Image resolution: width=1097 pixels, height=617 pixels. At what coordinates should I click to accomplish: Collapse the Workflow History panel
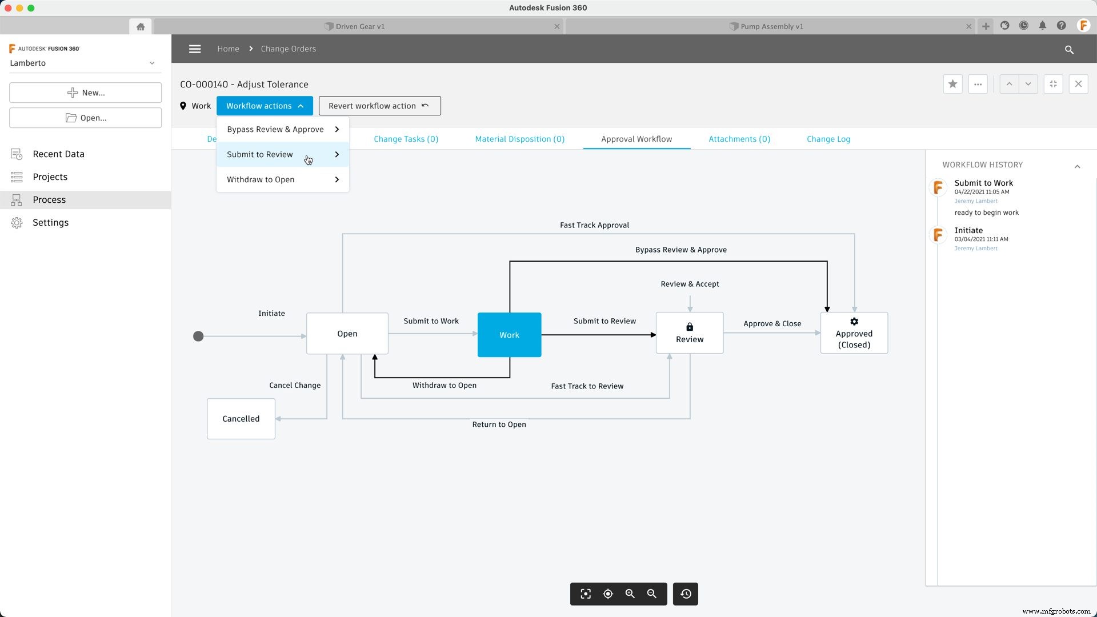point(1078,166)
